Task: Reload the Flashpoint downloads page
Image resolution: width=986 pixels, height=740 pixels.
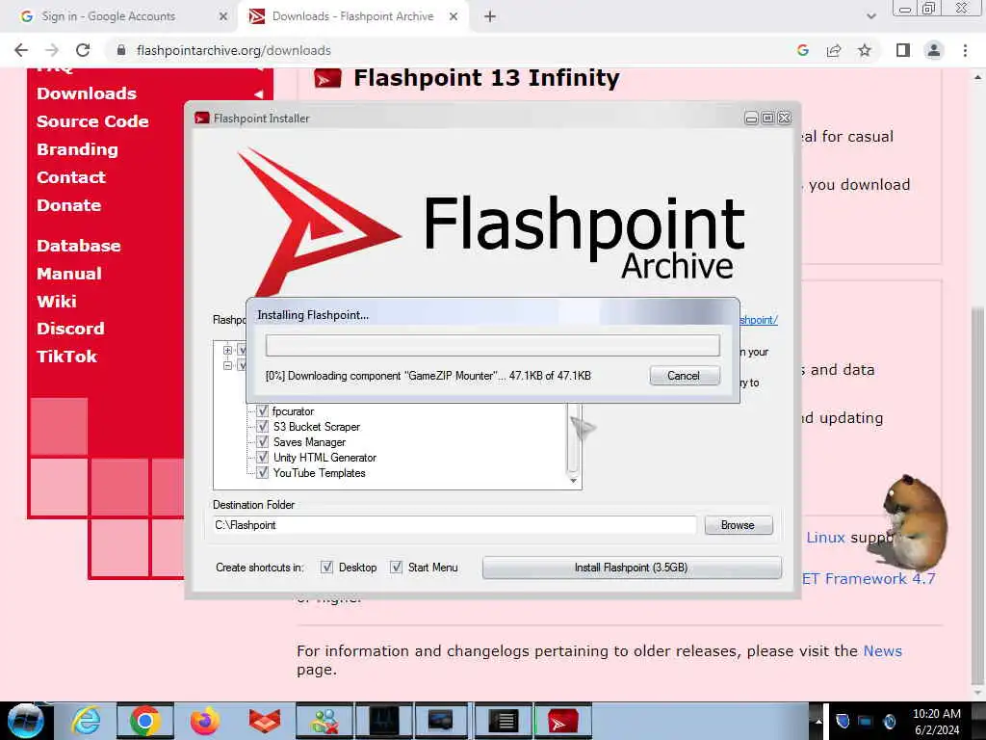Action: pyautogui.click(x=83, y=50)
